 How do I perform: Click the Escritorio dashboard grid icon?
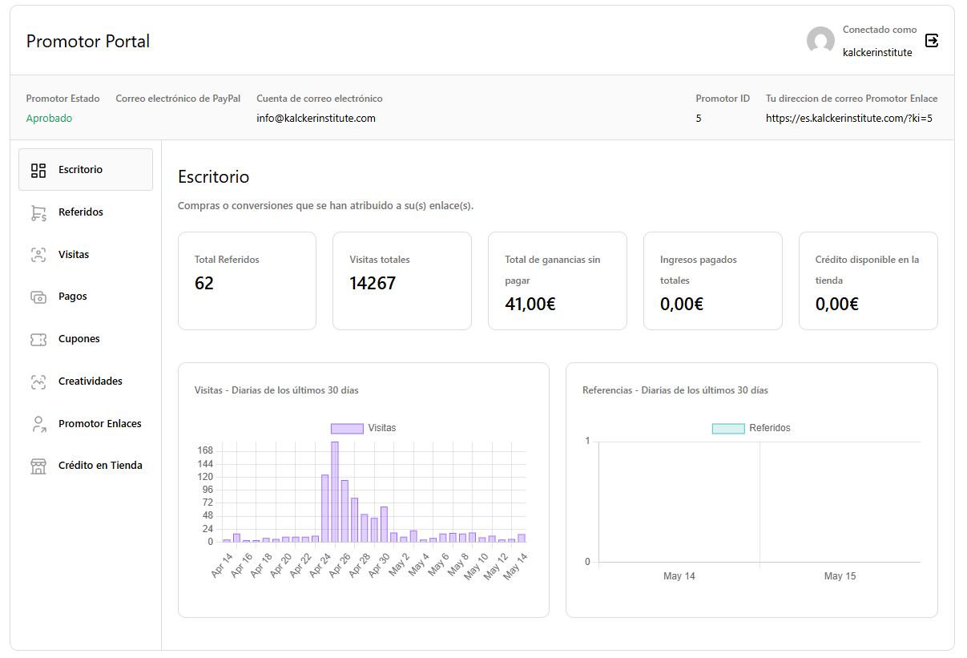(x=38, y=170)
